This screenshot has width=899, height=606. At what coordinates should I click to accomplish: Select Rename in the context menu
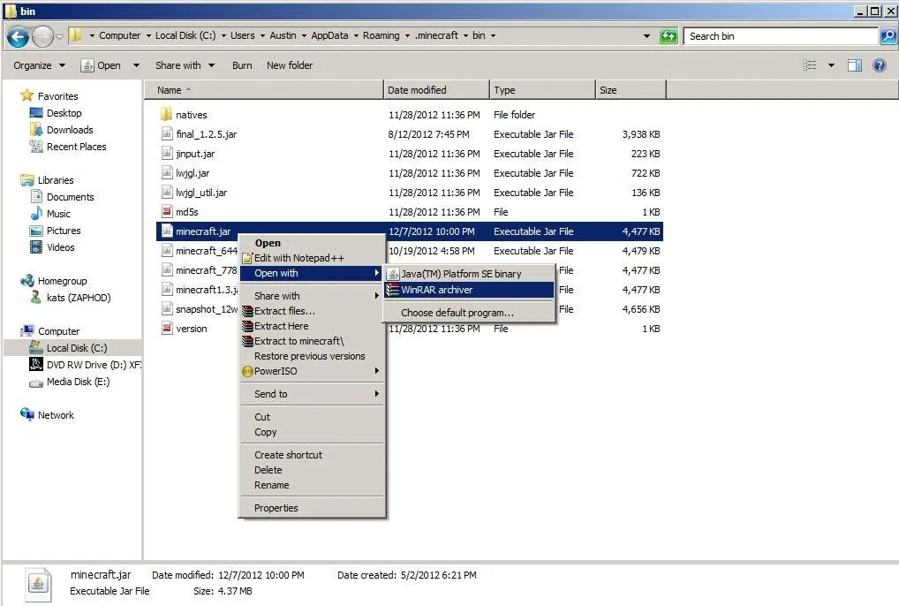(x=312, y=485)
